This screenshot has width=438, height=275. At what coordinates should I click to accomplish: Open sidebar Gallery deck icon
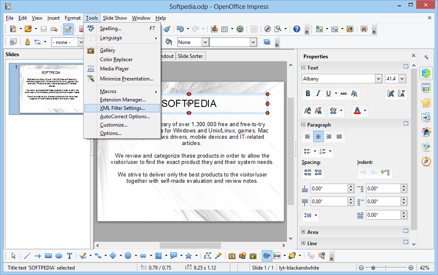pos(426,146)
